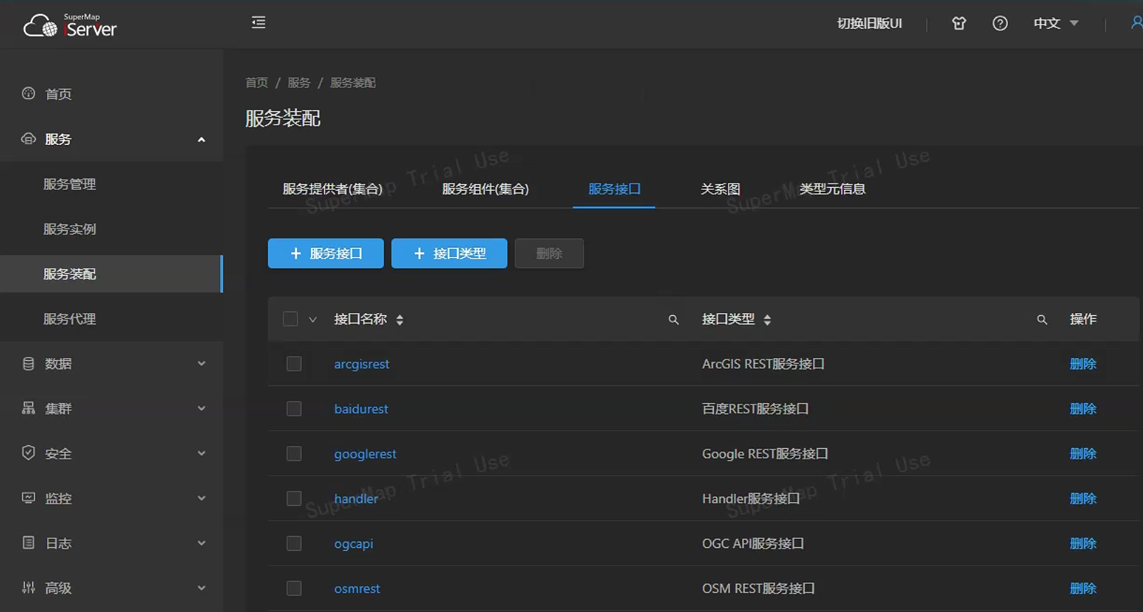Image resolution: width=1143 pixels, height=612 pixels.
Task: Click the 服务 cloud icon in sidebar
Action: (28, 139)
